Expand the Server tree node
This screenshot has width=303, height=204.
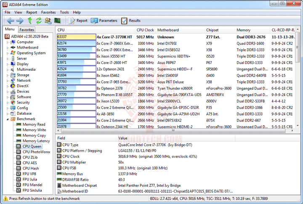coord(8,59)
